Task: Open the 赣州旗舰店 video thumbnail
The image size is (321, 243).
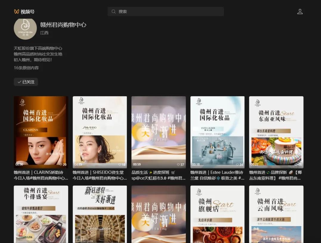Action: (x=217, y=214)
